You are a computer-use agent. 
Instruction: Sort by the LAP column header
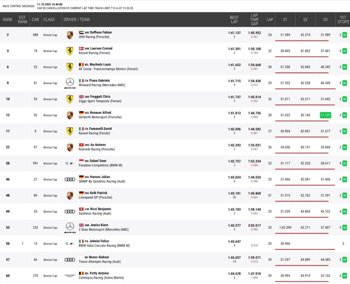[x=270, y=19]
